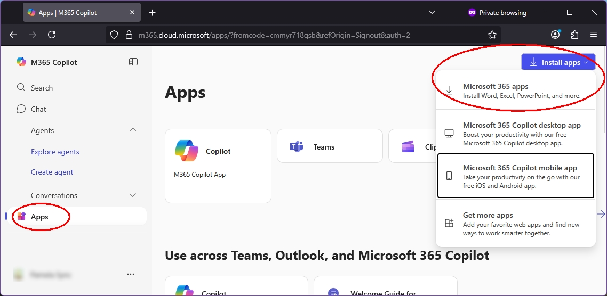This screenshot has height=296, width=607.
Task: Collapse the Agents section chevron
Action: click(x=133, y=130)
